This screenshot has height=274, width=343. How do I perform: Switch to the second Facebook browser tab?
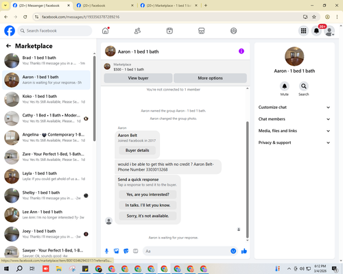coord(103,5)
